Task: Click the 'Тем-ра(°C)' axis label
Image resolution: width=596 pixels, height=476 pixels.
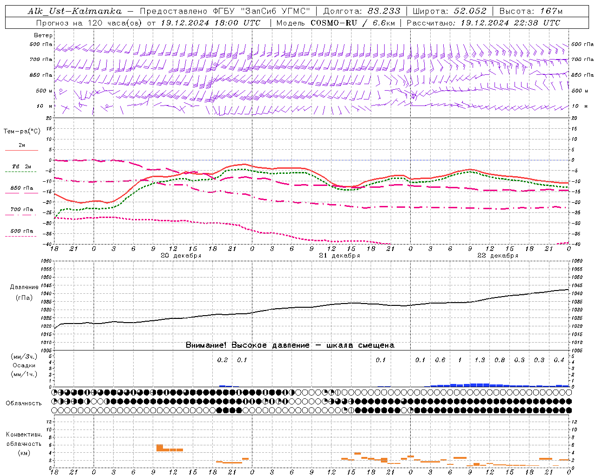Action: pos(22,131)
